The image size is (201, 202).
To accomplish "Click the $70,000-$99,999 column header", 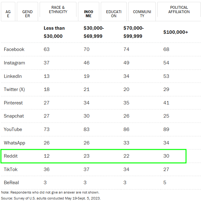I will point(134,32).
